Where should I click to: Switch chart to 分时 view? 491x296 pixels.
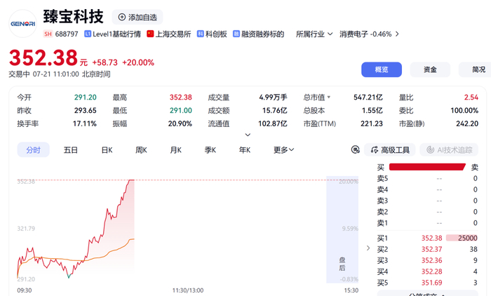click(x=33, y=149)
